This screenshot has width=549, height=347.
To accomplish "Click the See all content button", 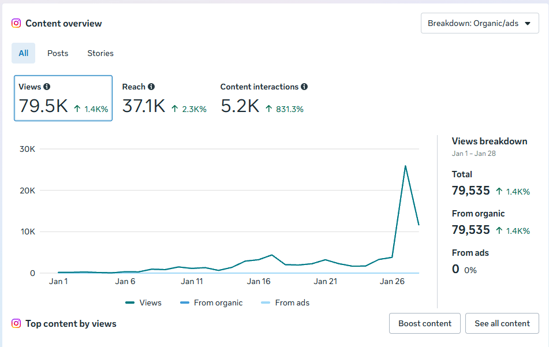I will (502, 323).
